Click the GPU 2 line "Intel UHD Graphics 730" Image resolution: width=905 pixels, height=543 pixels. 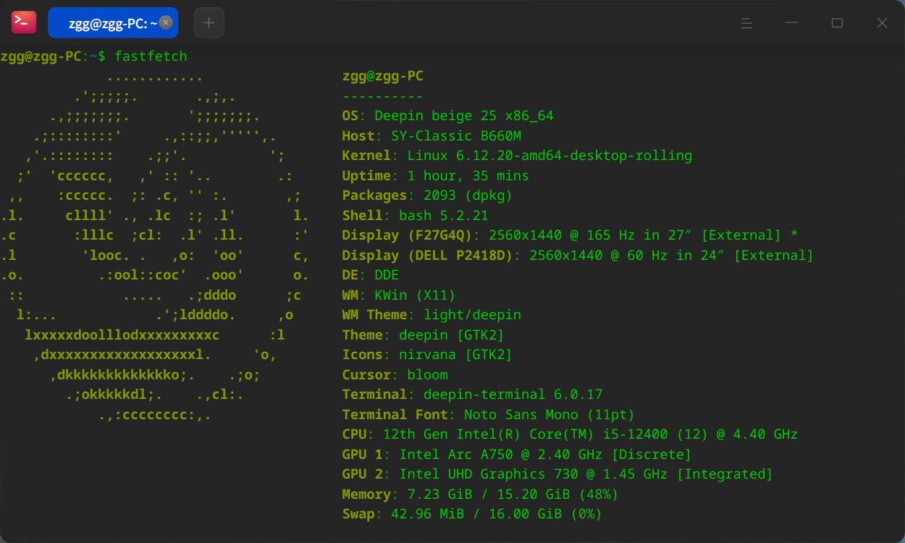coord(557,474)
